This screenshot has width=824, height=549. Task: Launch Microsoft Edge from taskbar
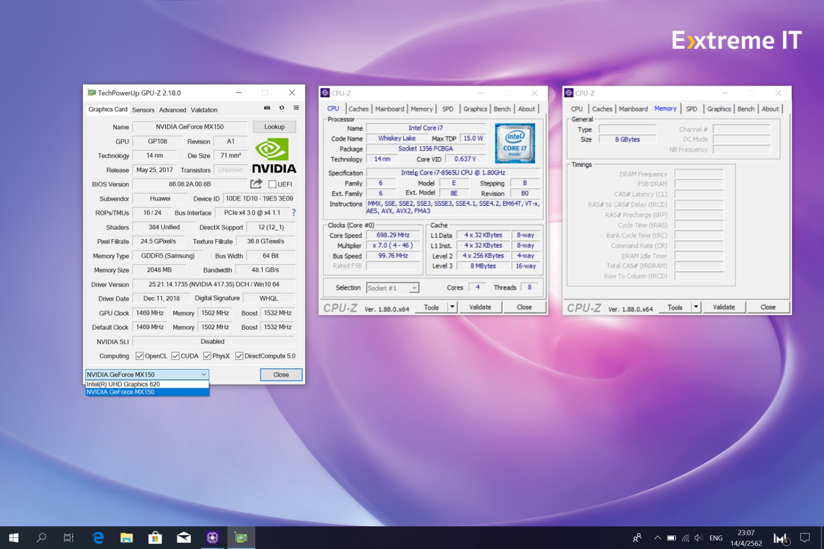pos(98,537)
